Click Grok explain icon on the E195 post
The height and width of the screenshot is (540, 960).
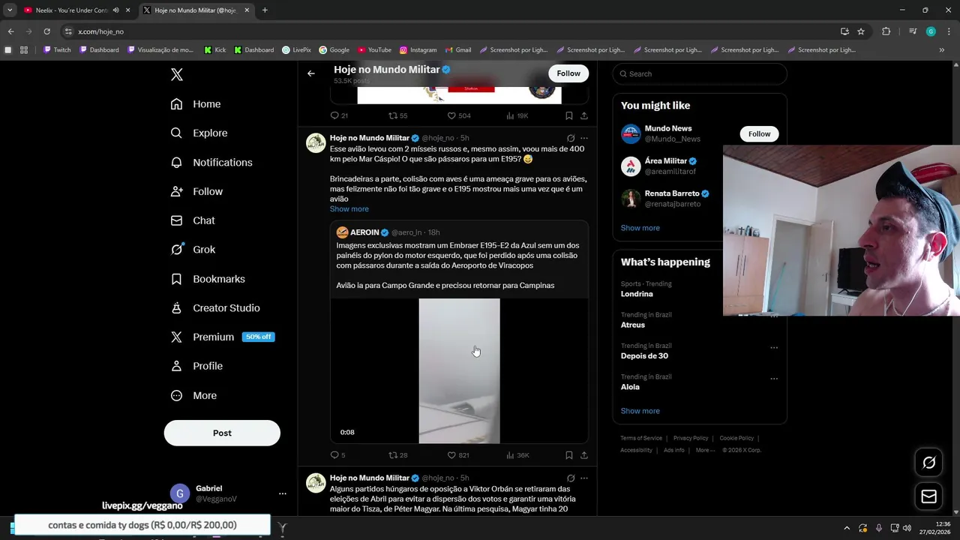pos(571,138)
